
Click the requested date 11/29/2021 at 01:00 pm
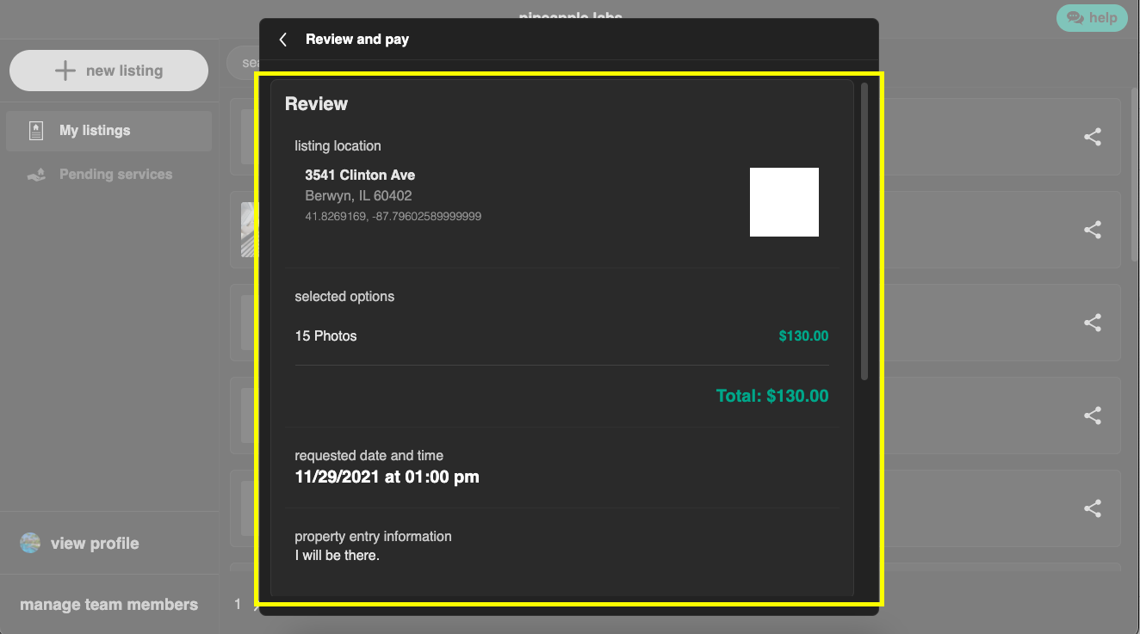click(x=387, y=477)
